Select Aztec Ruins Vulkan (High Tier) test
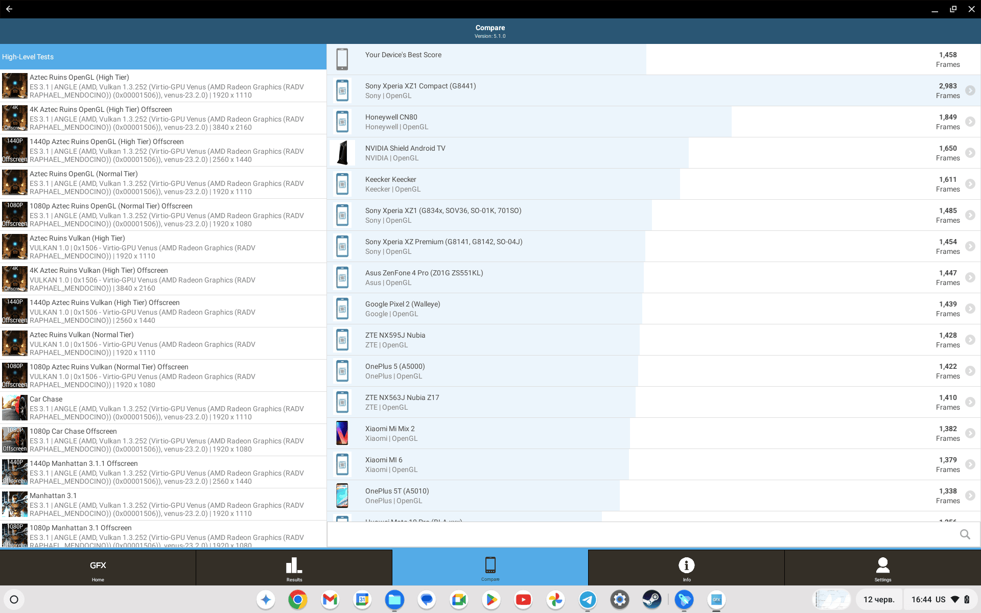This screenshot has height=613, width=981. pos(163,247)
